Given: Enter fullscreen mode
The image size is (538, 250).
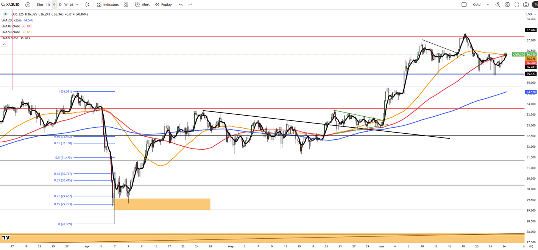Looking at the screenshot, I should pyautogui.click(x=517, y=5).
